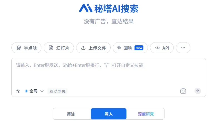This screenshot has height=121, width=214.
Task: Click the blue new badge on 回响
Action: (139, 48)
